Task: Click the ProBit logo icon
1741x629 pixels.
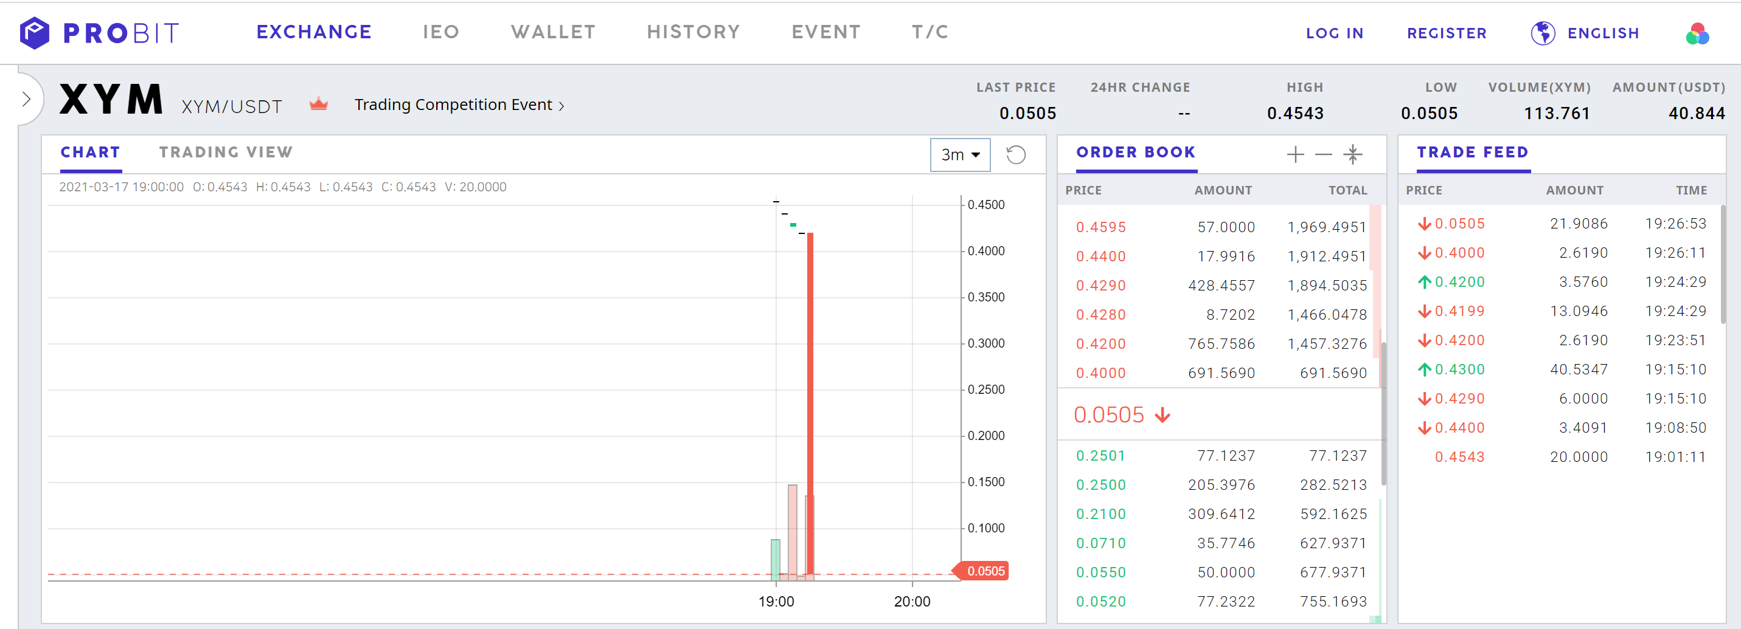Action: point(35,32)
